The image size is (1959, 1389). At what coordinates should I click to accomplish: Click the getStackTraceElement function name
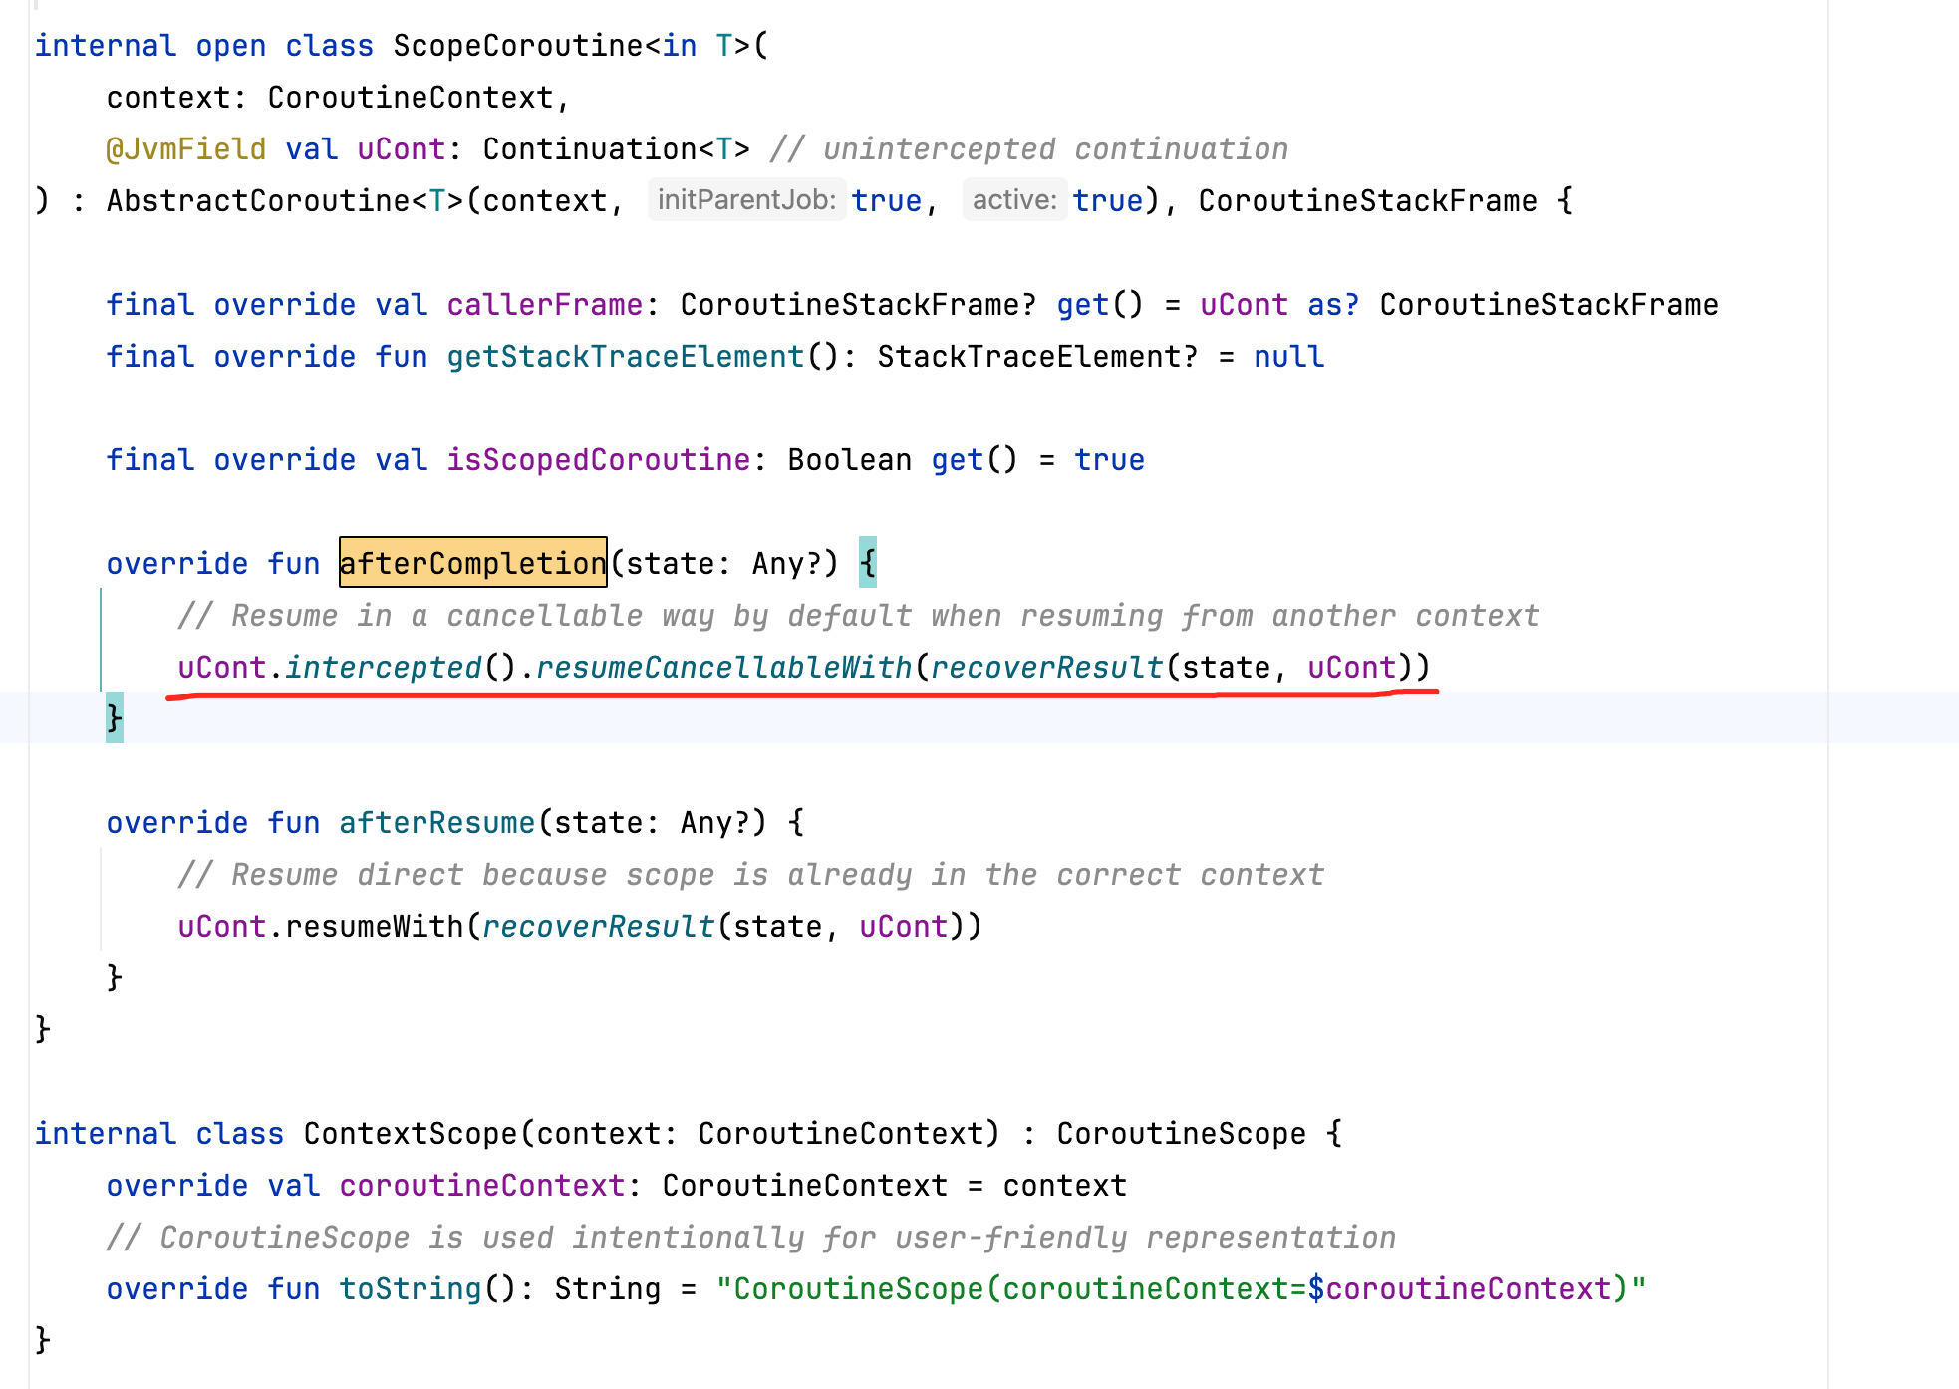coord(625,357)
